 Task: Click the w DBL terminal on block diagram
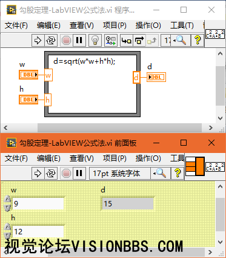[x=28, y=75]
